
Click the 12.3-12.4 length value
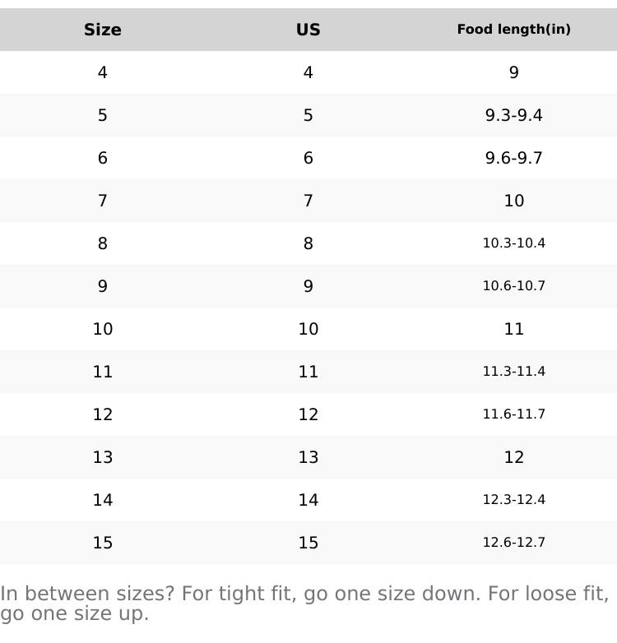coord(513,500)
